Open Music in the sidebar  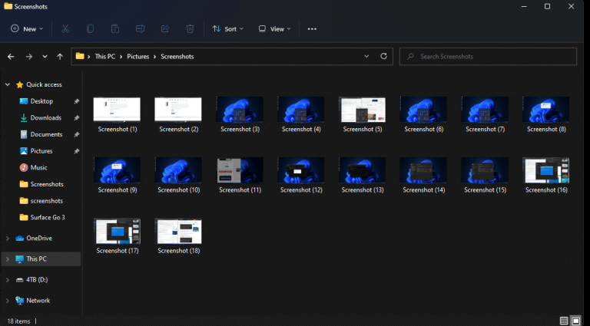coord(38,167)
